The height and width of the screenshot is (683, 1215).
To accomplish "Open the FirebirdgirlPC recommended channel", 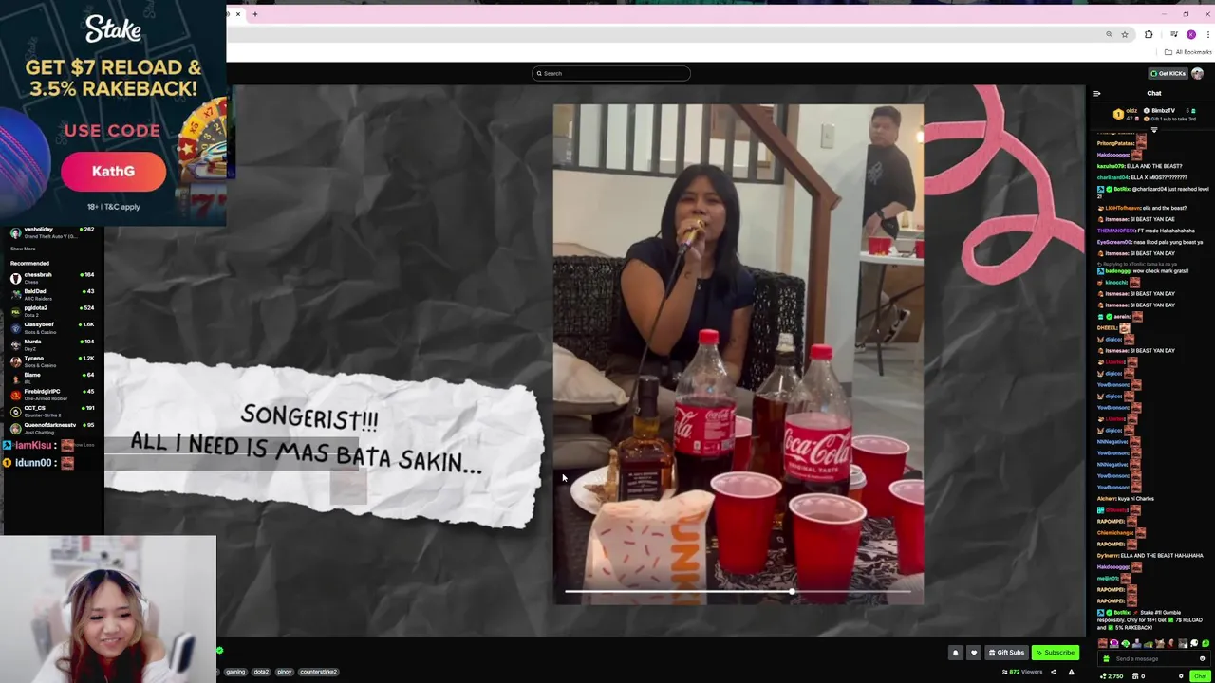I will click(x=53, y=394).
